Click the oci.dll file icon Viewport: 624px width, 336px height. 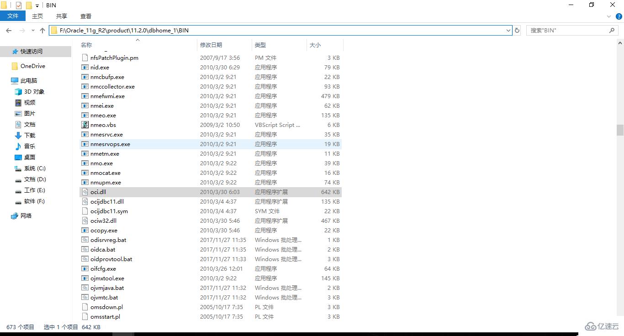[85, 192]
